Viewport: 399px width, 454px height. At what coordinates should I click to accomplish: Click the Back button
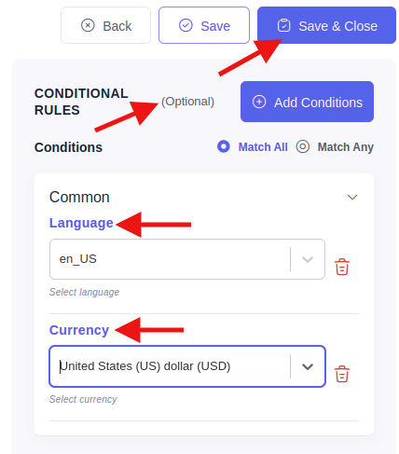click(105, 25)
